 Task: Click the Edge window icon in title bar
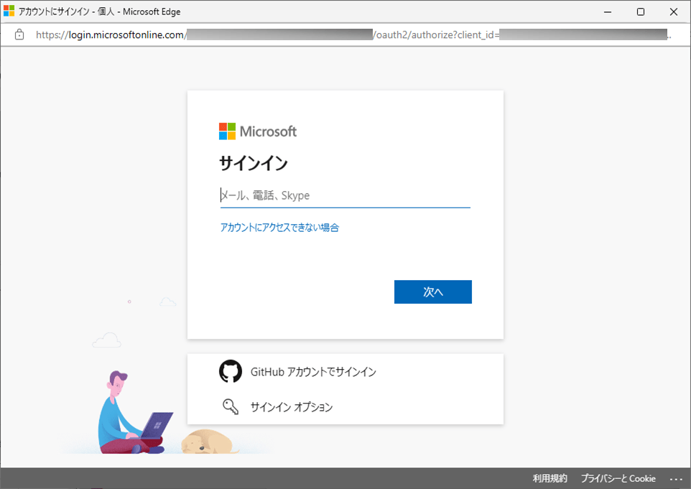9,11
